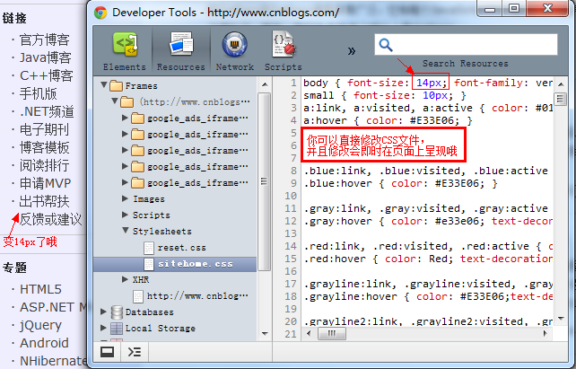Expand the Databases node
576x369 pixels.
(x=103, y=312)
